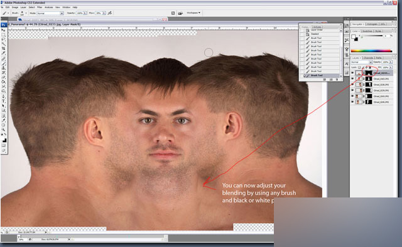Select the Move tool
The height and width of the screenshot is (247, 402).
[x=3, y=30]
